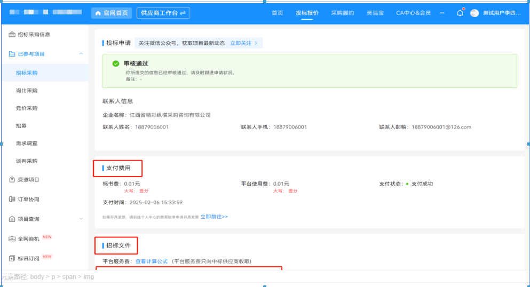The image size is (530, 287).
Task: Click the 立即前往>> invoice link
Action: (215, 217)
